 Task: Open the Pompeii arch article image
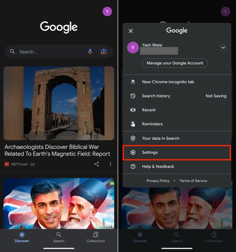point(59,103)
